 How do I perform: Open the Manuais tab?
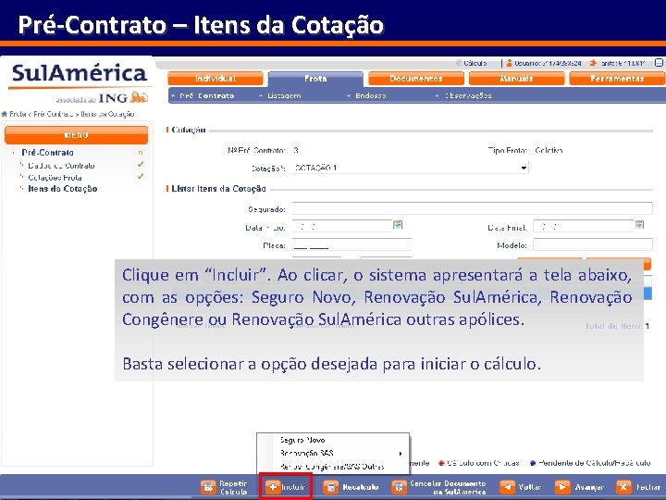click(516, 79)
